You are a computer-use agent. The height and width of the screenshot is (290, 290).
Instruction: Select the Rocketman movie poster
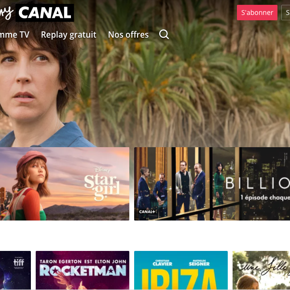83,270
